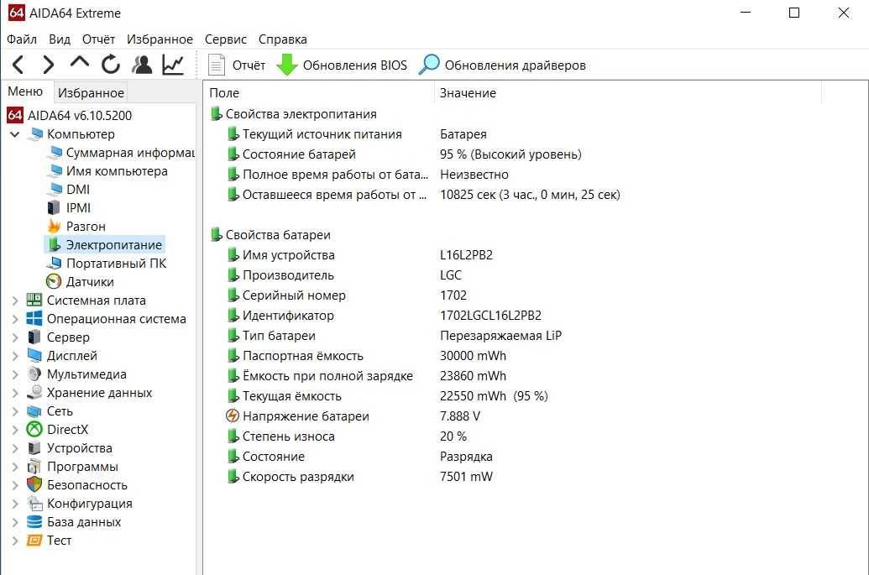
Task: Click the Безопасность shield icon
Action: click(34, 484)
